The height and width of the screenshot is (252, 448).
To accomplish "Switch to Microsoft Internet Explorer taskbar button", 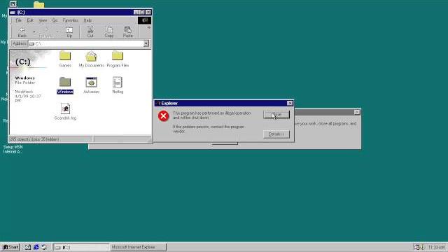I will (x=138, y=247).
